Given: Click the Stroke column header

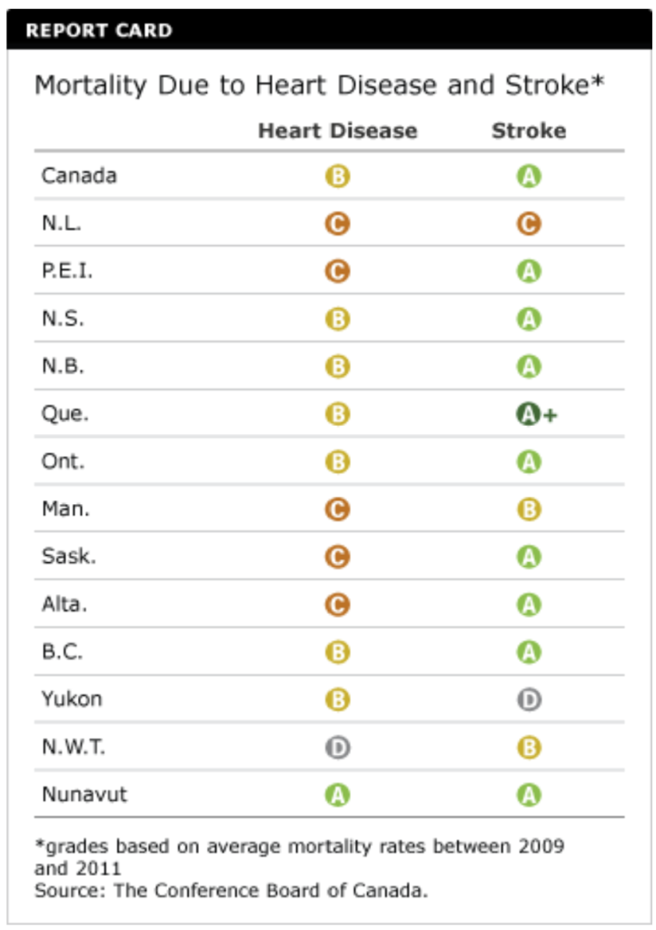Looking at the screenshot, I should pyautogui.click(x=529, y=131).
